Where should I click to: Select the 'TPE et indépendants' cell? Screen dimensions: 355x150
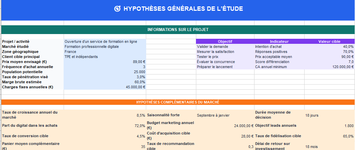105,57
